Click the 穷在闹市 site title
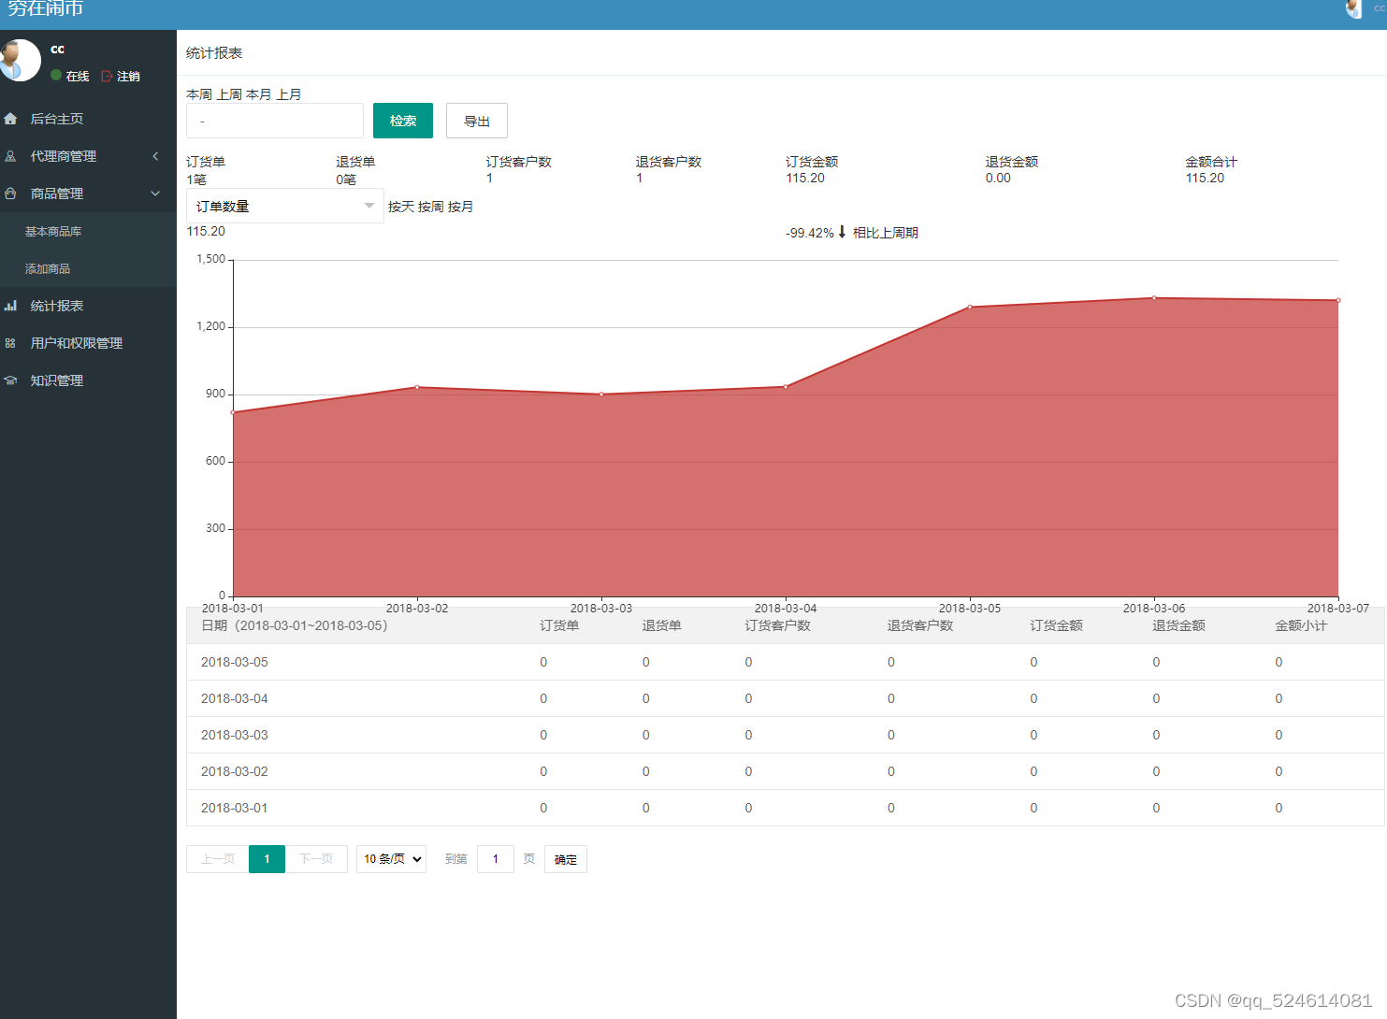 pos(45,8)
